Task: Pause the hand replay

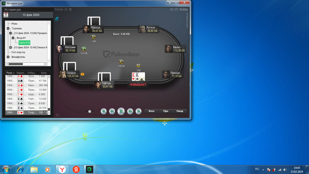Action: tap(121, 111)
